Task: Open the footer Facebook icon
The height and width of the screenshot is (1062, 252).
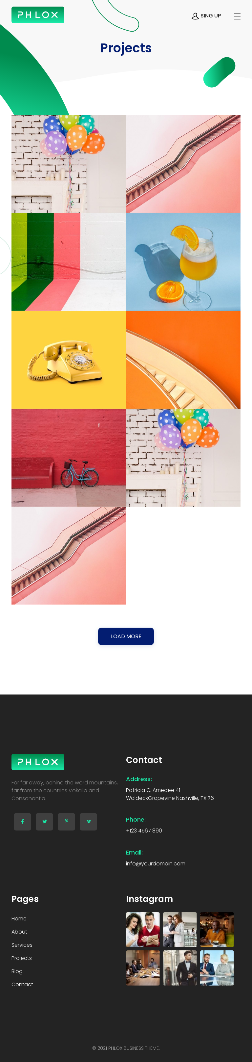Action: point(22,821)
